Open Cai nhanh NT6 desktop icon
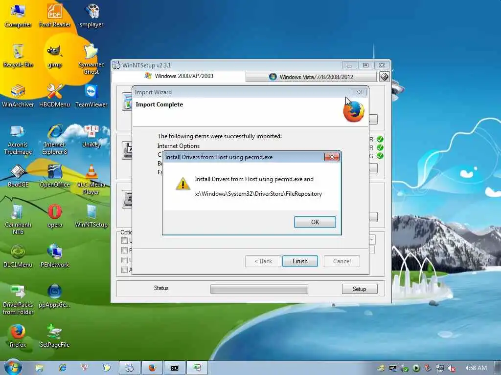The height and width of the screenshot is (375, 501). (x=18, y=219)
